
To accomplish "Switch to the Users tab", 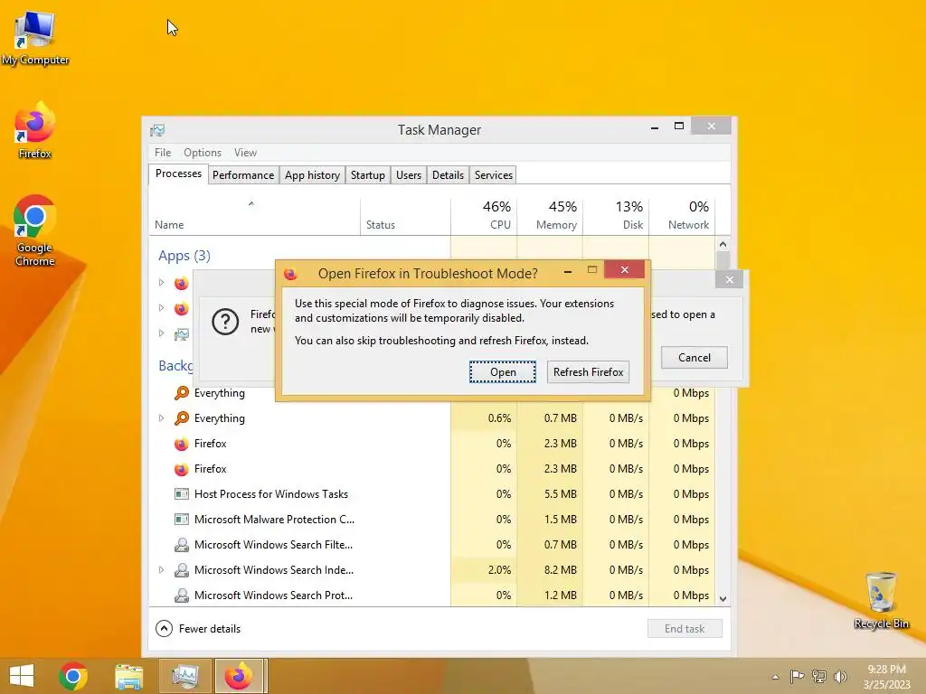I will tap(409, 175).
